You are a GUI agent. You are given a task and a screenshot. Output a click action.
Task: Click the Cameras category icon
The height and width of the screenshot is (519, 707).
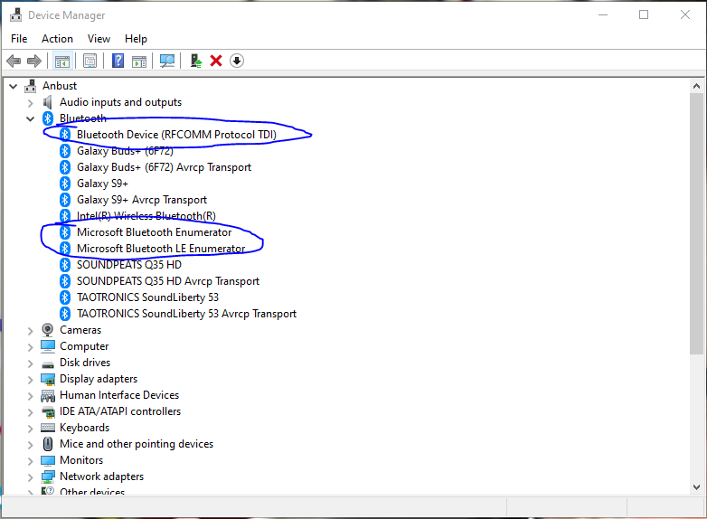pos(47,330)
